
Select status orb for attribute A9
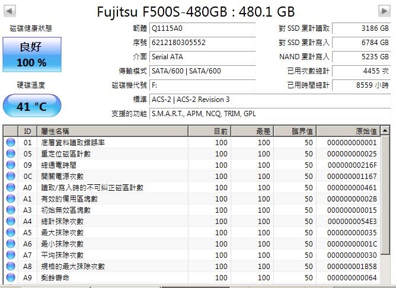point(11,278)
